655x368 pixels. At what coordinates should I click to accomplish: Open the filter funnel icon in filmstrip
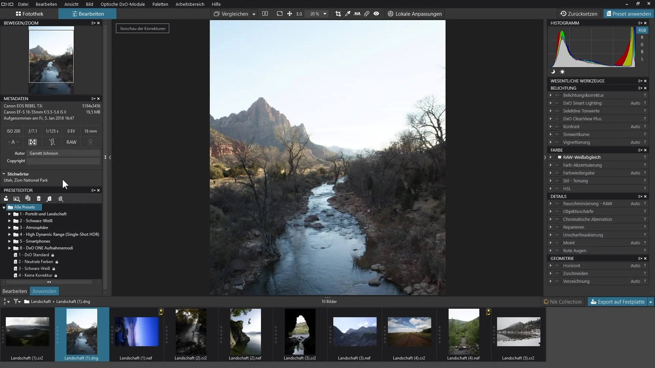pyautogui.click(x=17, y=302)
